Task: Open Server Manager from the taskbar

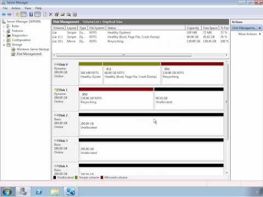Action: tap(23, 192)
